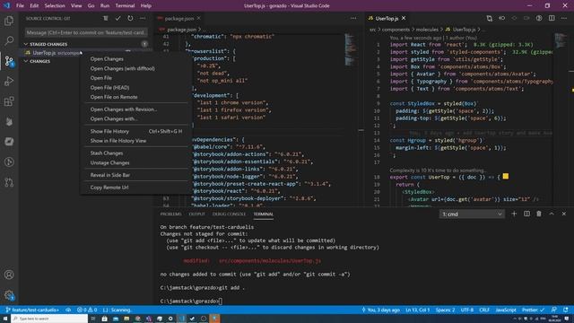Open the notifications bell in the status bar
The width and height of the screenshot is (574, 323).
pos(566,310)
